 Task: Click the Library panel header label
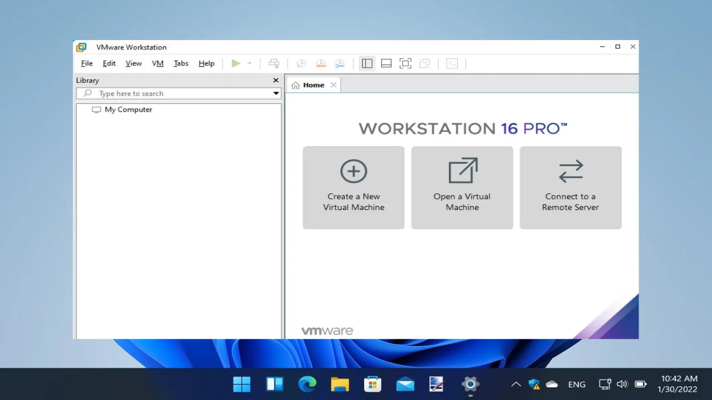88,81
